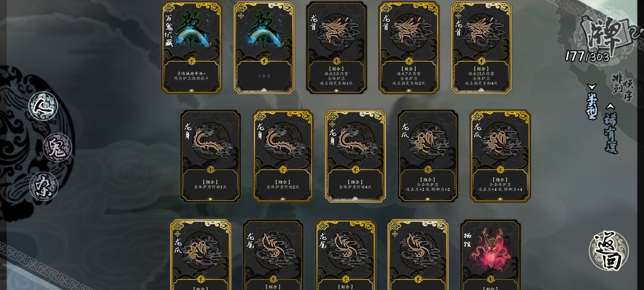Click the down chevron above 类型
The height and width of the screenshot is (290, 644).
(592, 87)
